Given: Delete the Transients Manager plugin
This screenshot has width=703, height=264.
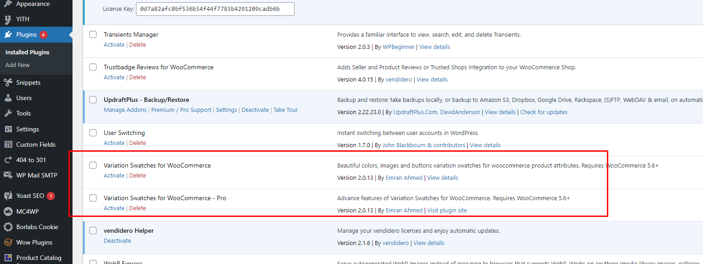Looking at the screenshot, I should (x=138, y=44).
